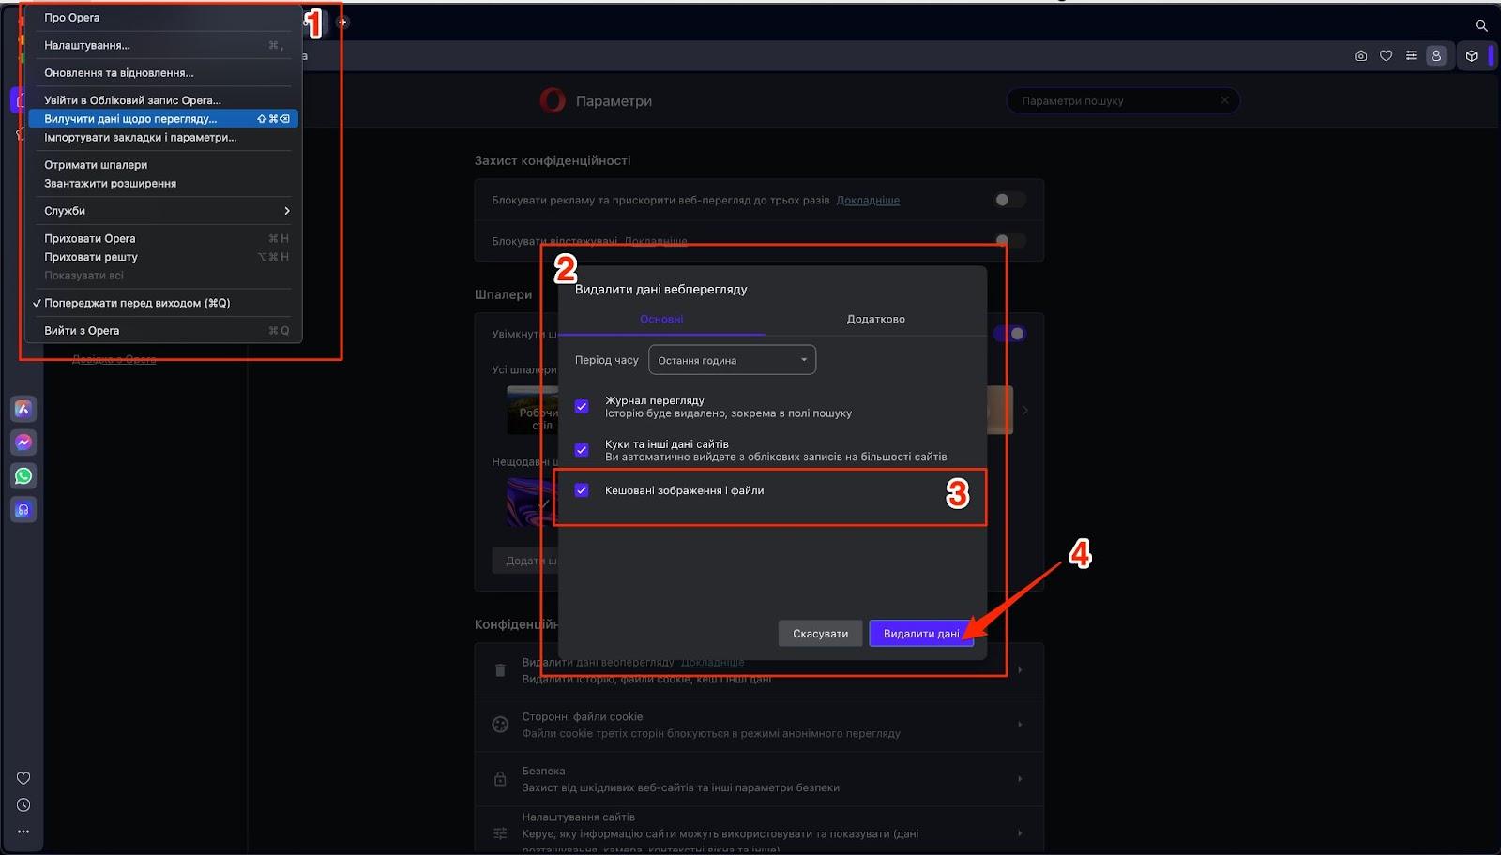Expand the Сторонні файли cookie row arrow
Viewport: 1501px width, 855px height.
click(x=1020, y=725)
